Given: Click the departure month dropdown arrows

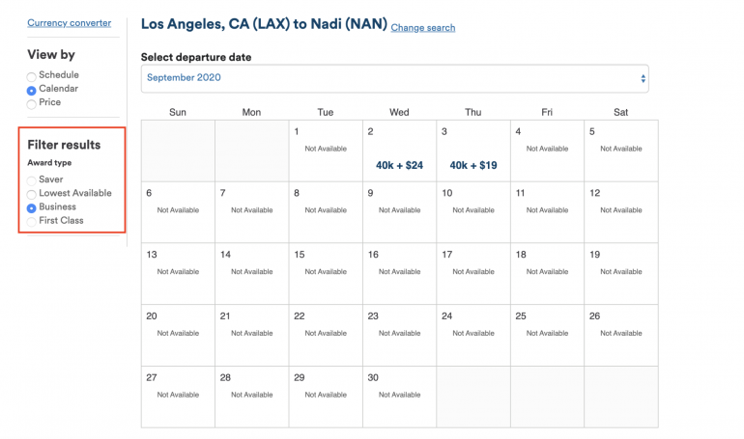Looking at the screenshot, I should click(x=643, y=78).
